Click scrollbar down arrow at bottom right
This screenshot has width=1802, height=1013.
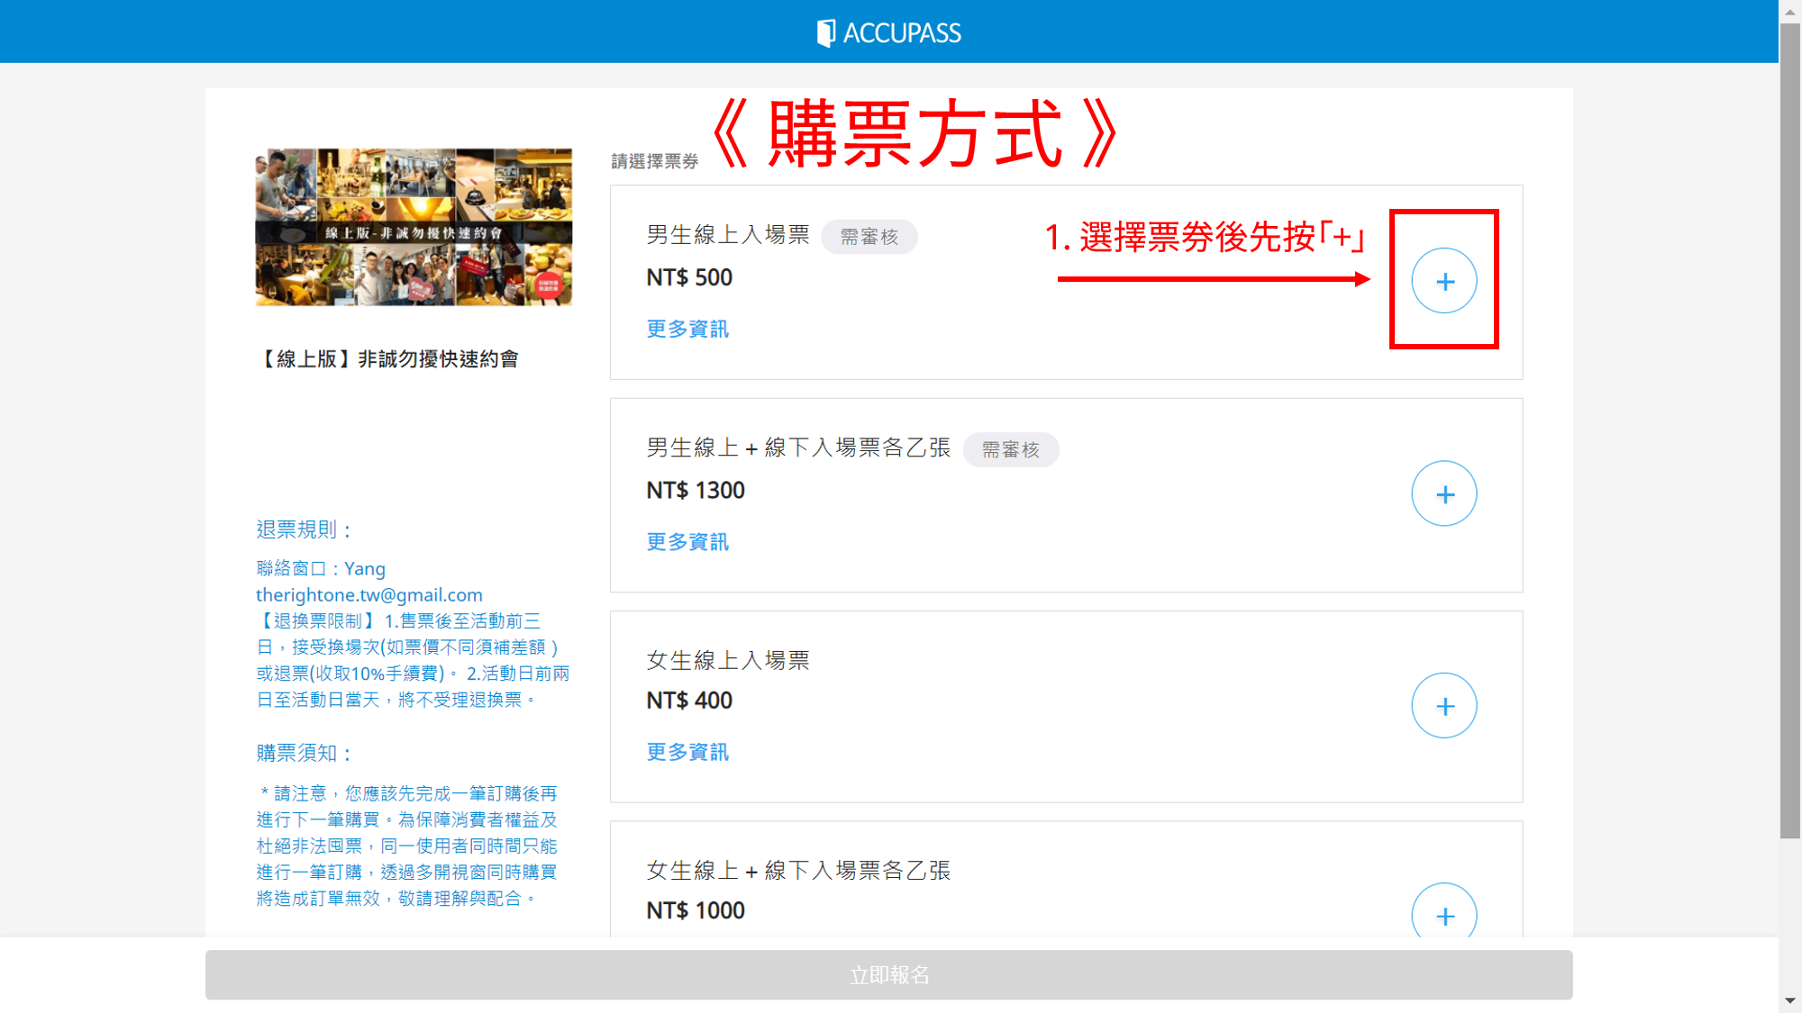[1789, 1000]
